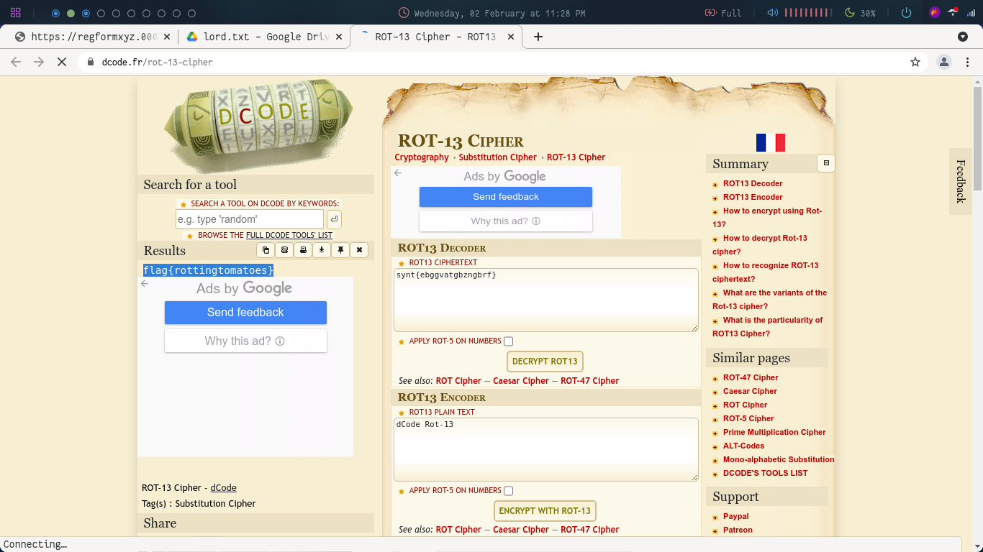
Task: Click the battery Full indicator
Action: point(723,13)
